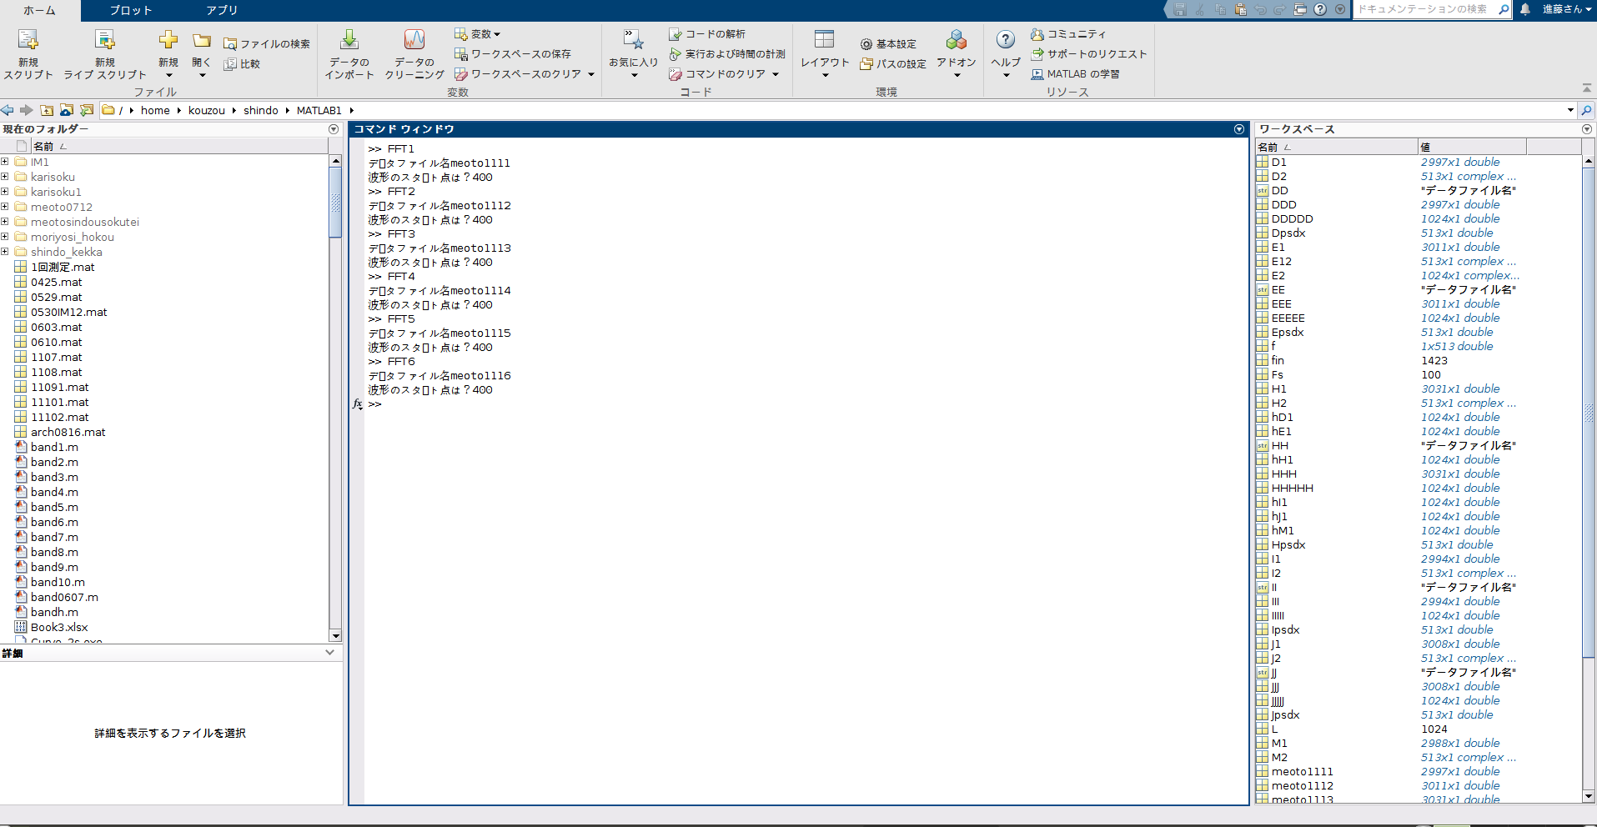Expand the meoto0712 folder
This screenshot has height=827, width=1597.
[x=5, y=207]
